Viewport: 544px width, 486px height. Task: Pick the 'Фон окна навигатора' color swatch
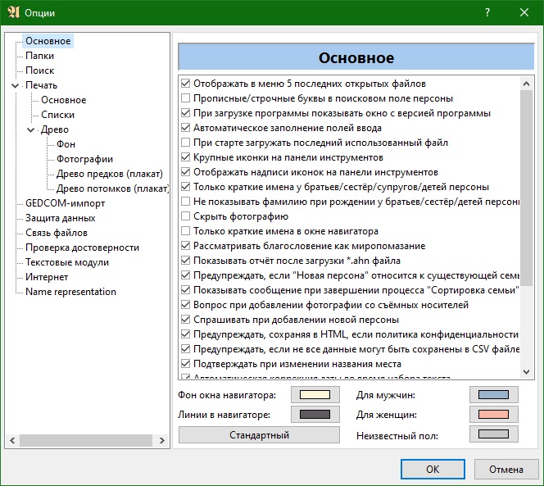tap(314, 395)
